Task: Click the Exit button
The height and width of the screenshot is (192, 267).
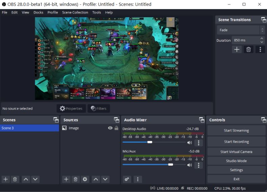Action: (x=236, y=179)
